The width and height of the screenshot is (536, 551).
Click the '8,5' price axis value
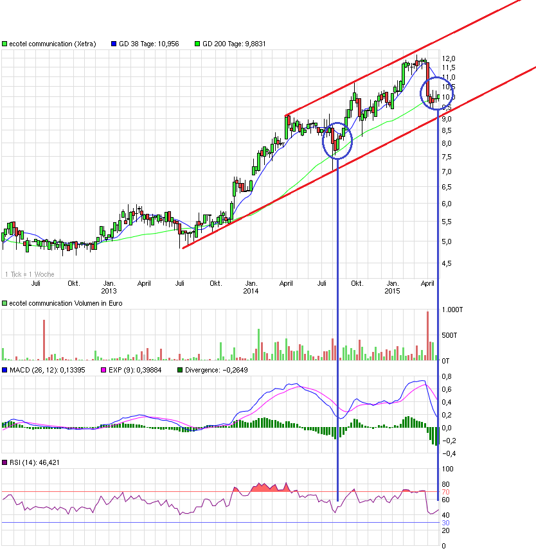[x=446, y=131]
